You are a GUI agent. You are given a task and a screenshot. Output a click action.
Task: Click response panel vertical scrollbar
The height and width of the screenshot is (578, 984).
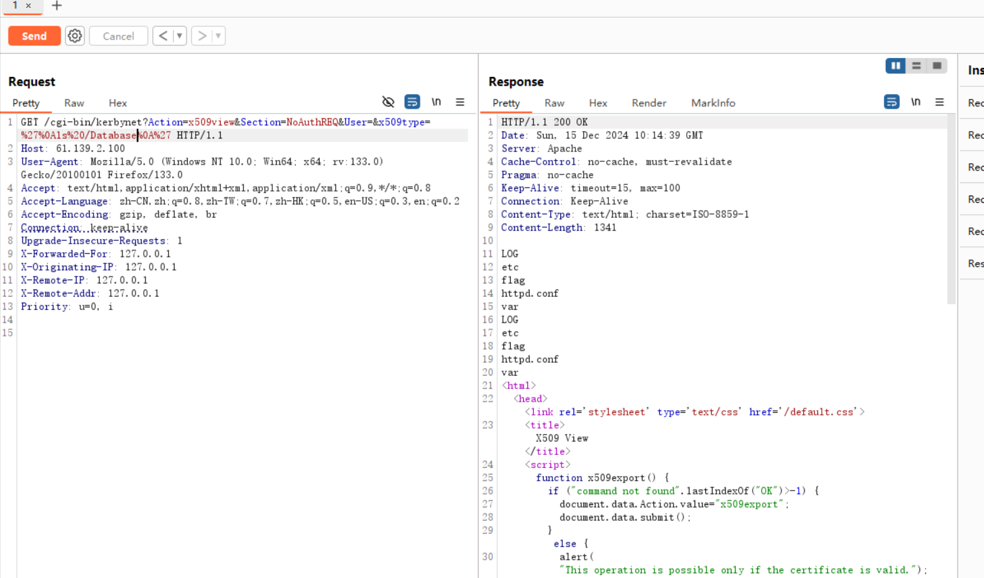point(951,209)
